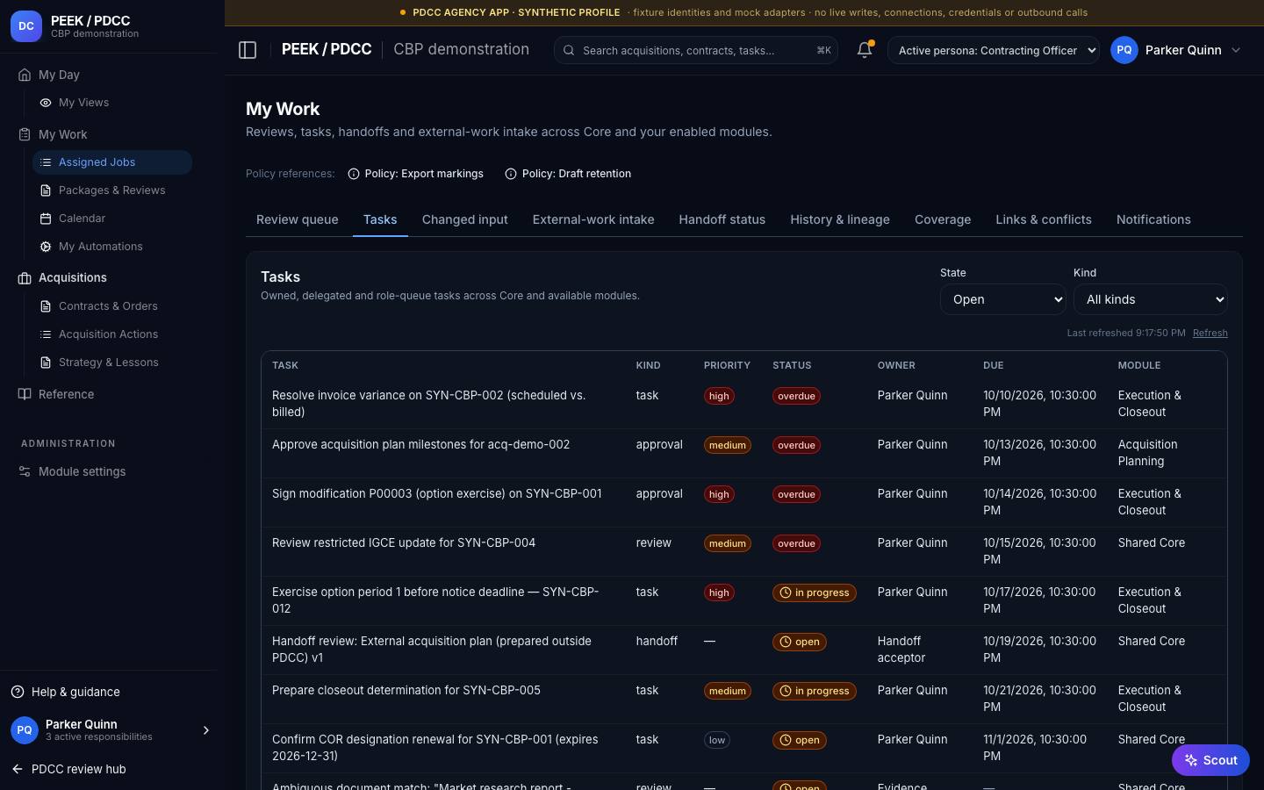This screenshot has width=1264, height=790.
Task: Click the My Views eye icon
Action: click(x=46, y=103)
